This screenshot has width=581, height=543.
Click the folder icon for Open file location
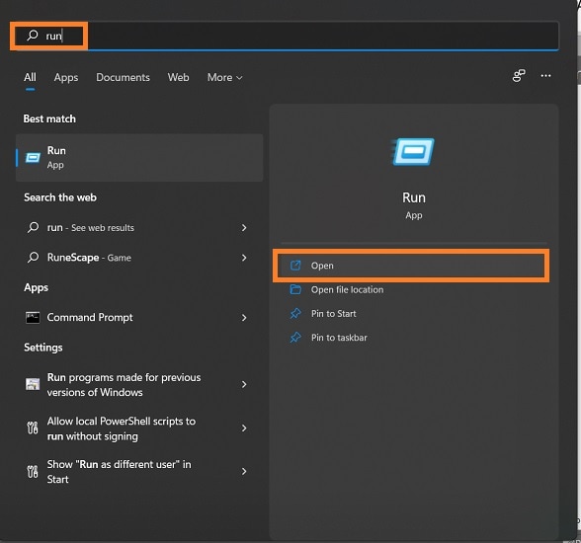pyautogui.click(x=295, y=289)
